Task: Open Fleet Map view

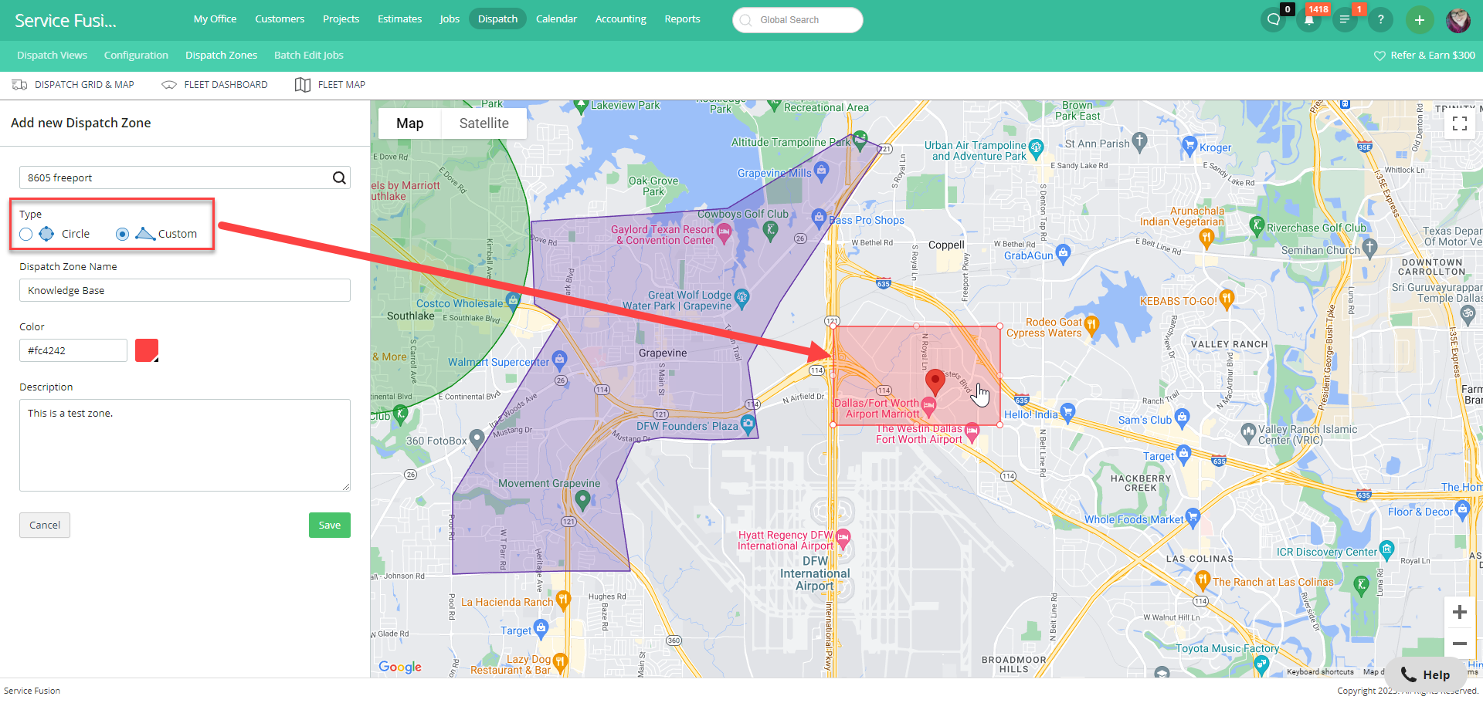Action: click(331, 85)
